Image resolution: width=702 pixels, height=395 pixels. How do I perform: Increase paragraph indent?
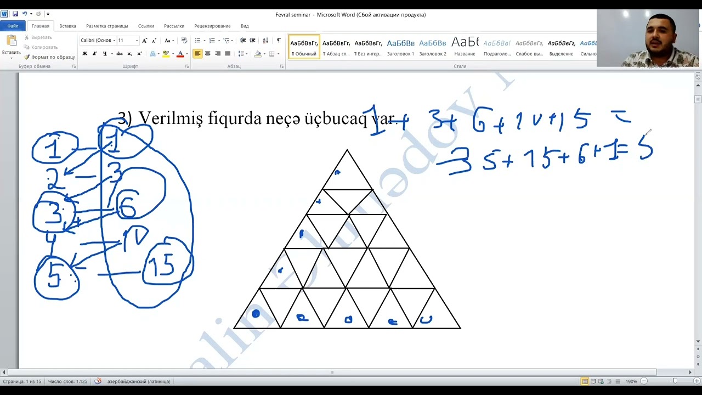pyautogui.click(x=252, y=41)
